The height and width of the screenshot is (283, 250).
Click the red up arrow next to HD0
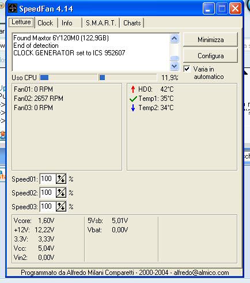click(x=133, y=89)
